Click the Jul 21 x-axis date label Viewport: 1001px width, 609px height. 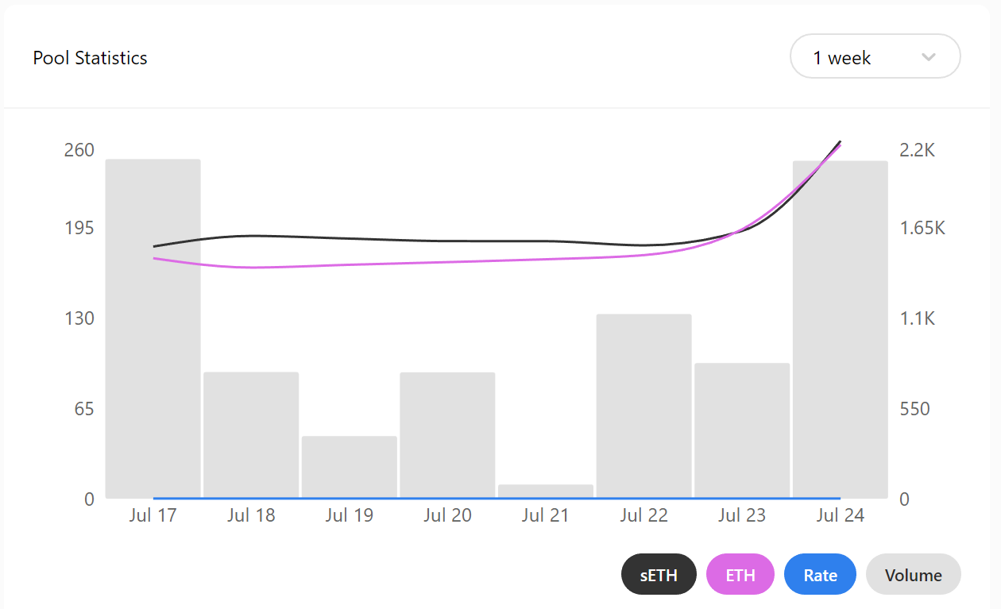click(546, 515)
